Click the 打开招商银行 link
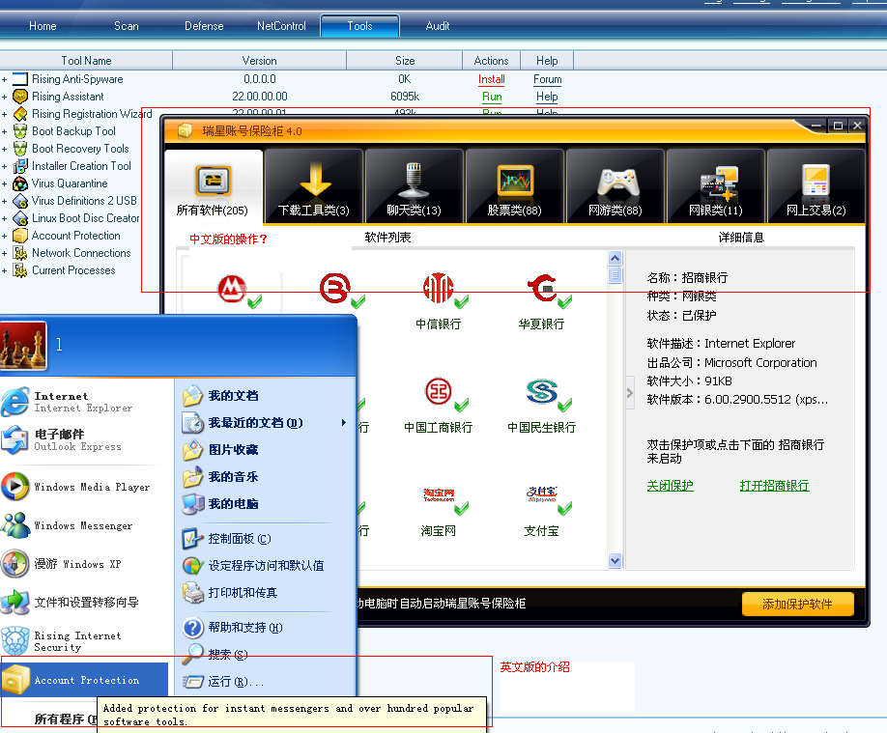This screenshot has height=733, width=887. tap(774, 486)
